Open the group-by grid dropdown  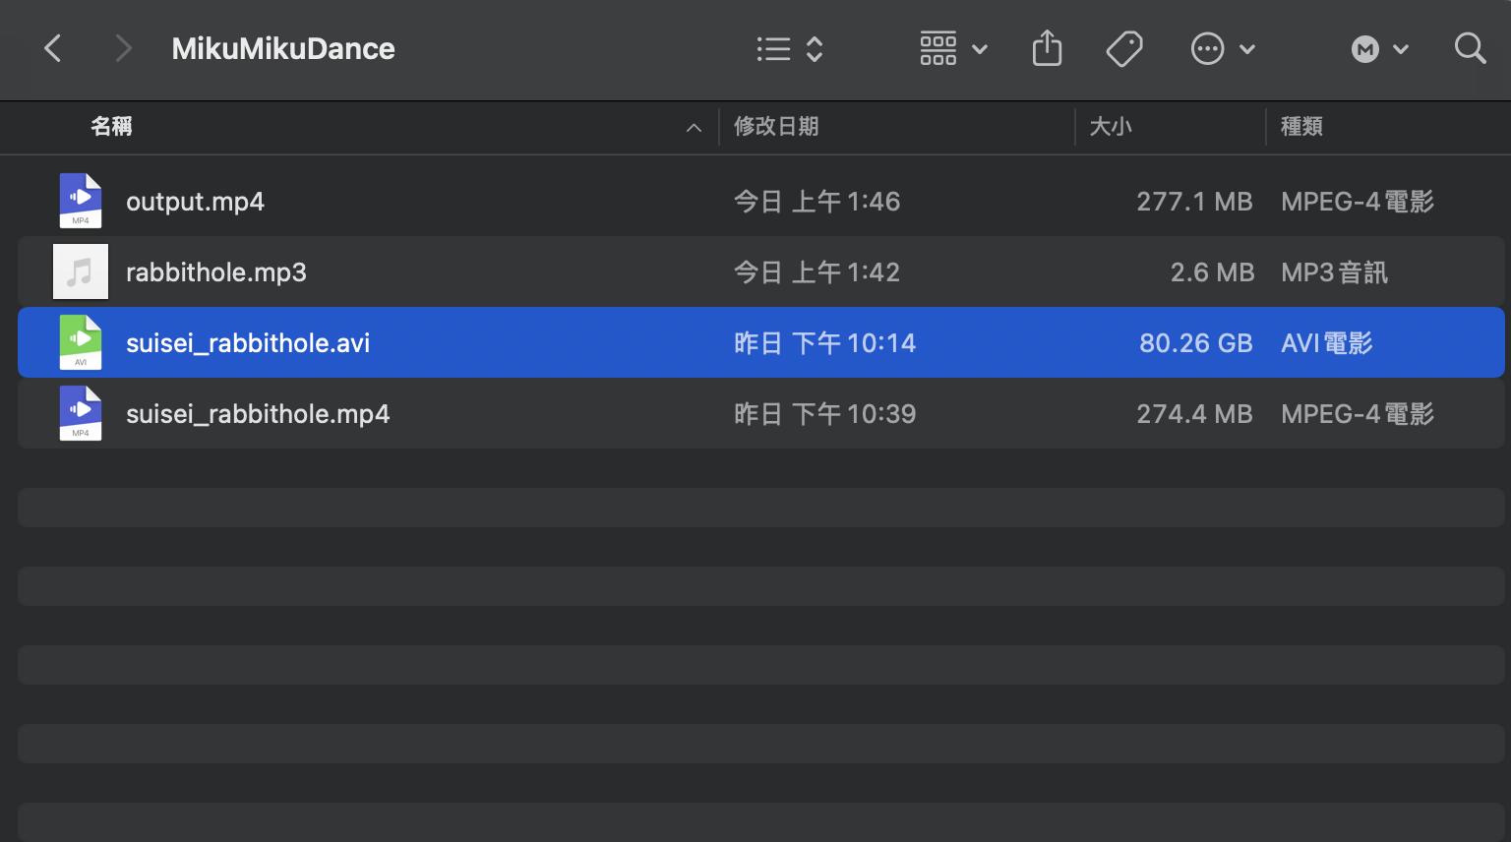point(952,48)
